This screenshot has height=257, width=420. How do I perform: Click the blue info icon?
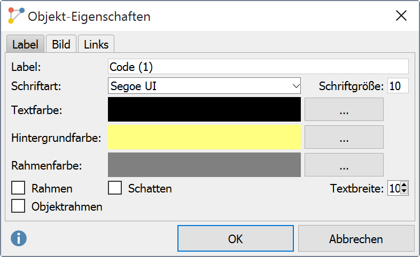point(19,238)
